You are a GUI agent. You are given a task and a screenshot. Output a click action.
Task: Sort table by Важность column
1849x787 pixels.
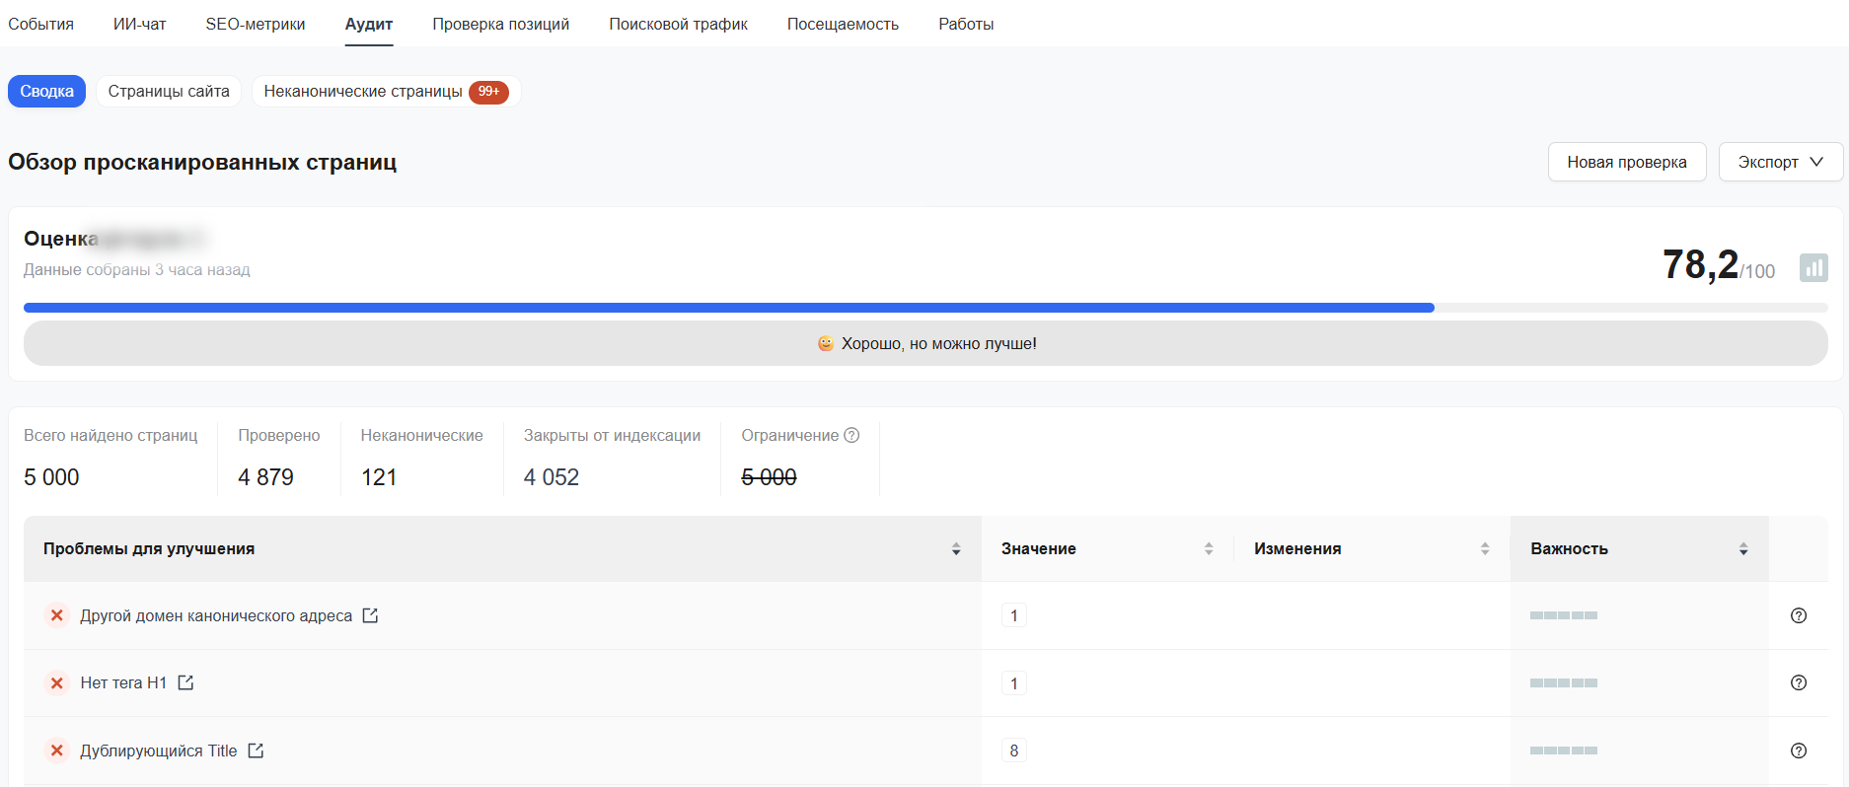[1742, 549]
